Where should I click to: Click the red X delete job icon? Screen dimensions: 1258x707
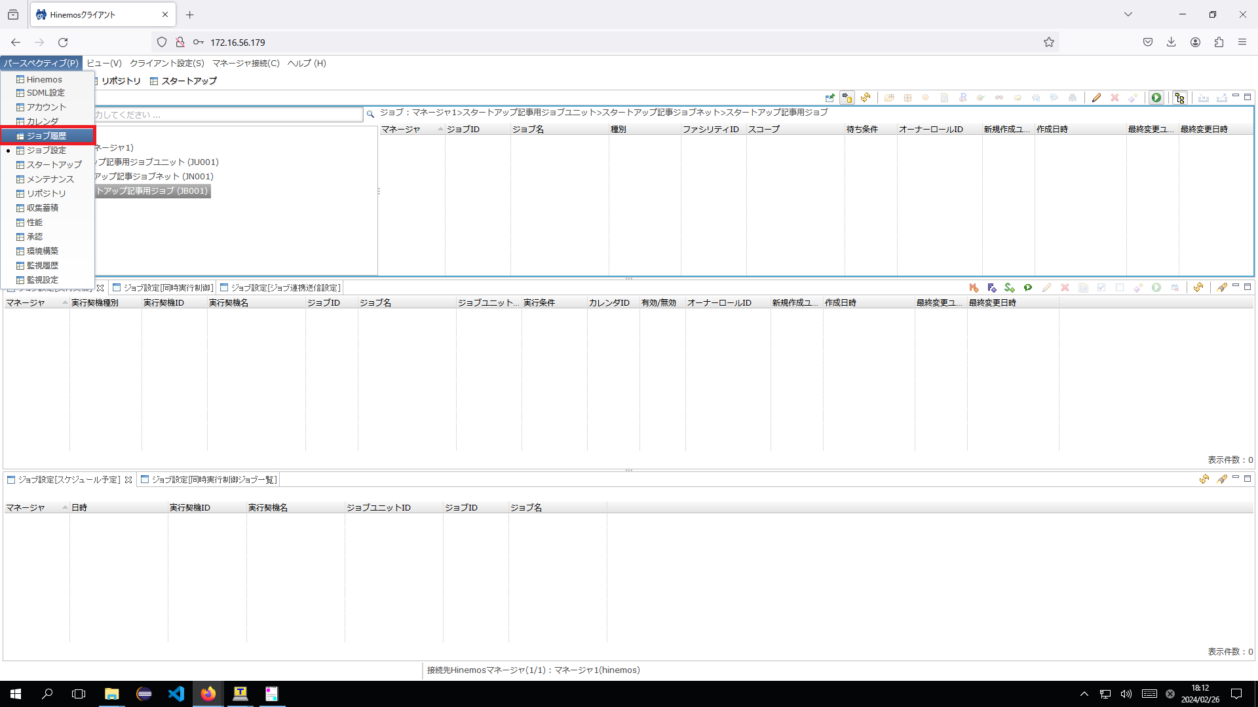pyautogui.click(x=1115, y=98)
